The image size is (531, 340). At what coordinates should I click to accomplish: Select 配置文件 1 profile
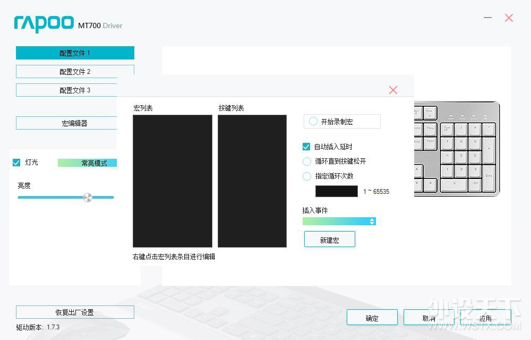click(x=75, y=53)
